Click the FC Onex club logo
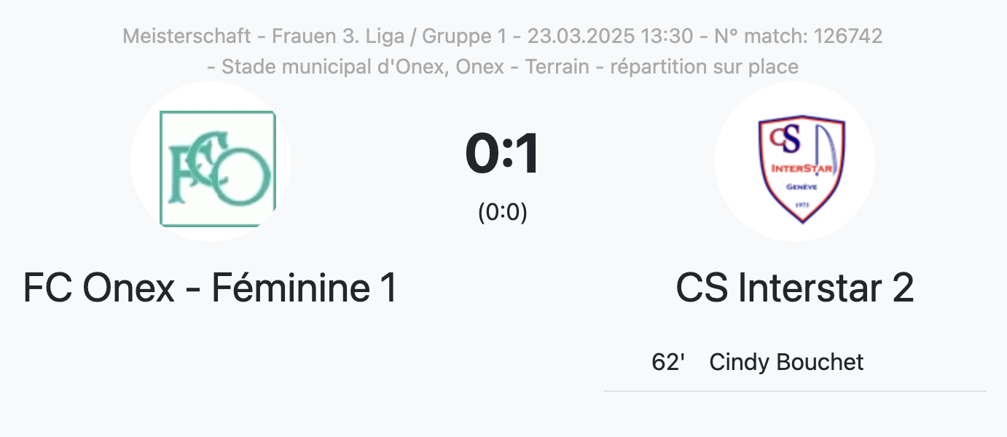The height and width of the screenshot is (437, 1007). pyautogui.click(x=217, y=168)
